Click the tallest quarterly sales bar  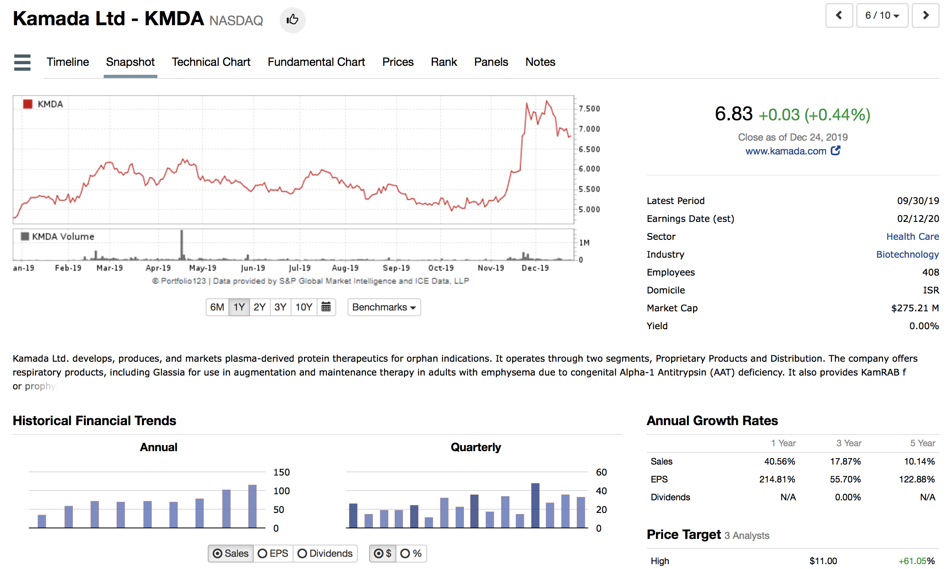coord(535,505)
